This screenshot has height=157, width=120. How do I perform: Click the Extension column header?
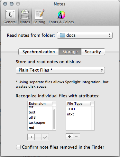pos(40,103)
